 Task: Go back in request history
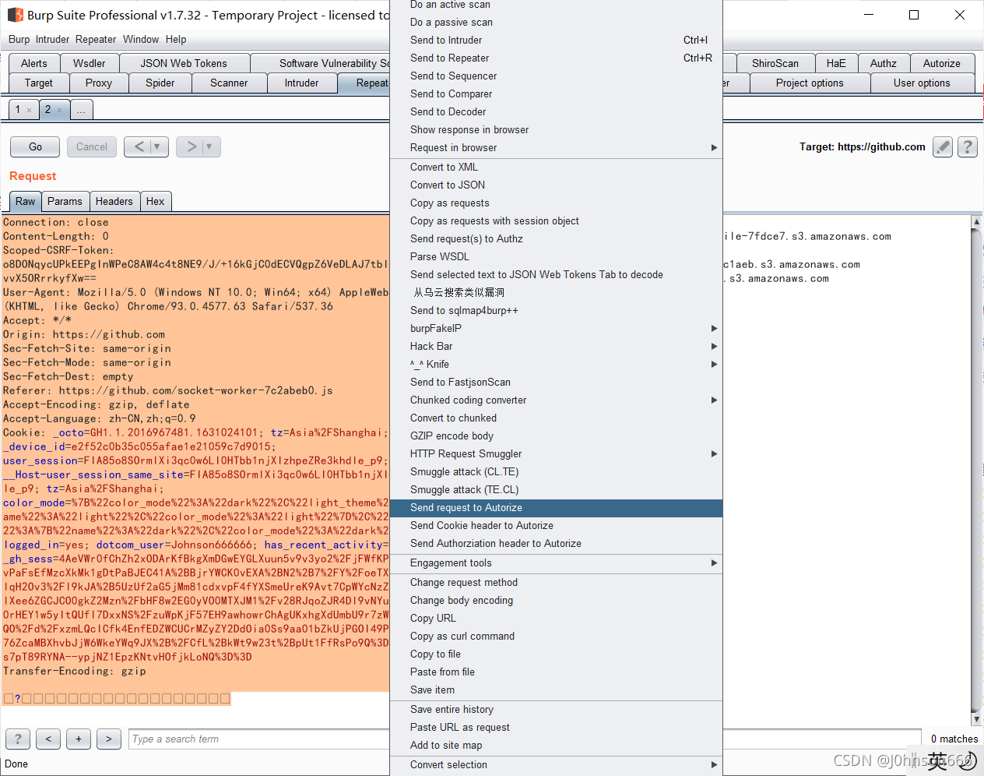tap(139, 146)
